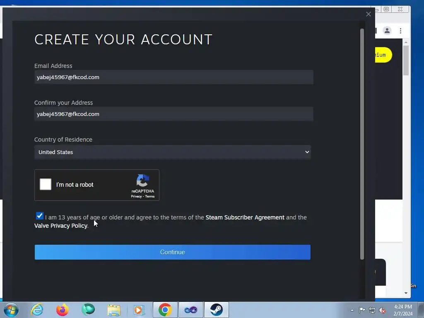Click the reCAPTCHA logo icon

(143, 181)
